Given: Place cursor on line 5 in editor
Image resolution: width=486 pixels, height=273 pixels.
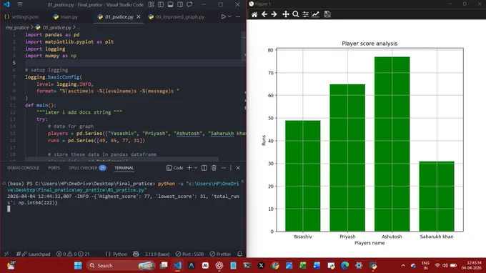Looking at the screenshot, I should point(133,63).
